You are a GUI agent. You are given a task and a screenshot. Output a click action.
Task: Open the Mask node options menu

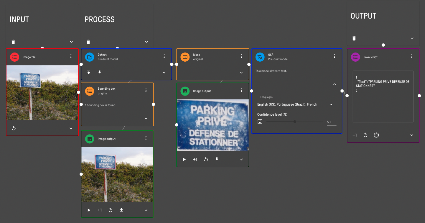coord(241,56)
